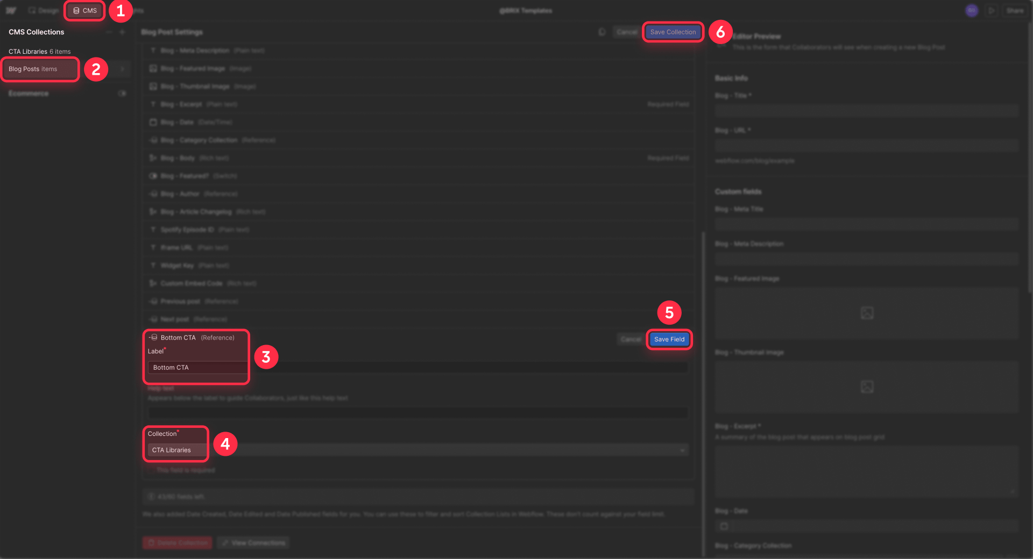Open the Blog - Excerpt field row
The height and width of the screenshot is (559, 1033).
[419, 104]
